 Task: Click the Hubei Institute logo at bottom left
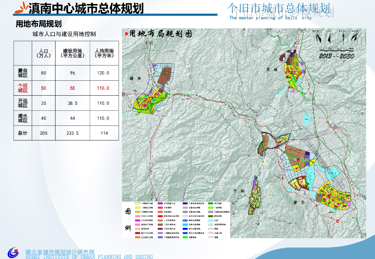[x=13, y=252]
